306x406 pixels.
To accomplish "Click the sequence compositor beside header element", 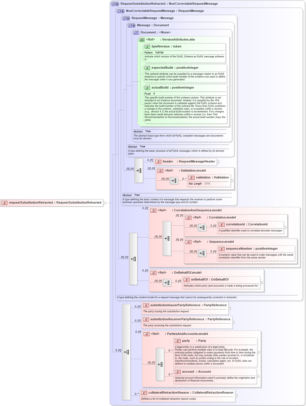I will [139, 170].
